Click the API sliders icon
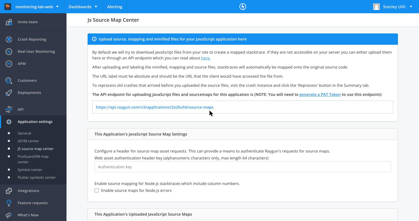This screenshot has height=221, width=419. click(x=9, y=109)
